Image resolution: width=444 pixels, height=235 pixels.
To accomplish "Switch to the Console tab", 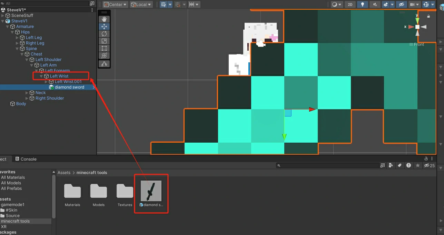I will tap(26, 159).
